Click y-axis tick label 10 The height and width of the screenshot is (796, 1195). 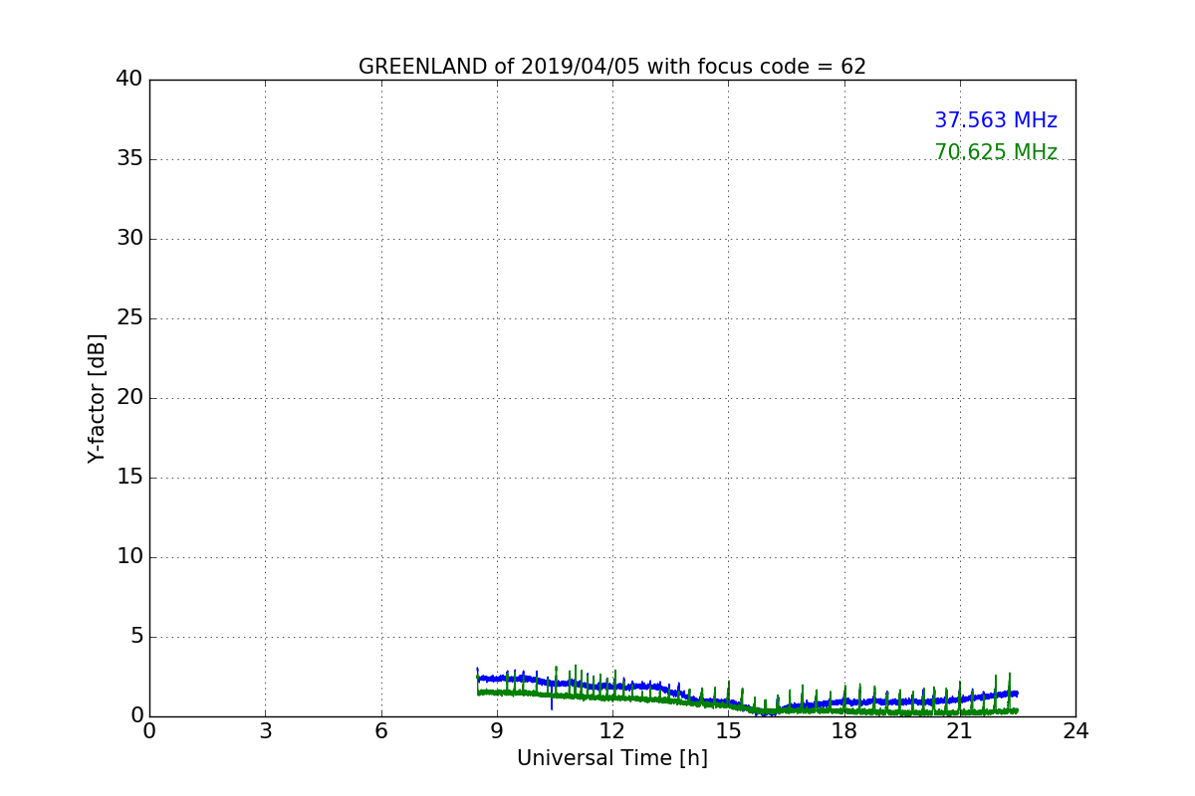pos(129,557)
